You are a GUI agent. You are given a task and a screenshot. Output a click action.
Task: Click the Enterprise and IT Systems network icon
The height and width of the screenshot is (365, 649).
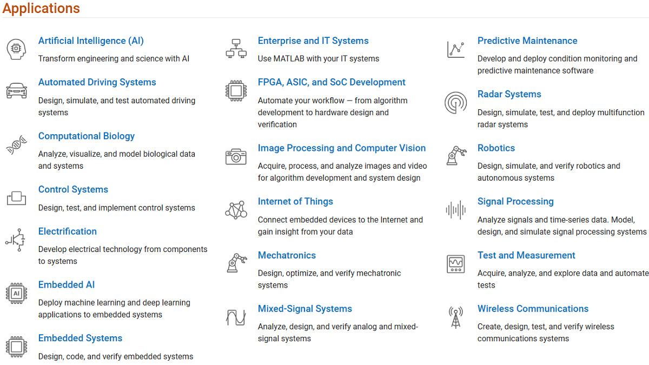(236, 49)
